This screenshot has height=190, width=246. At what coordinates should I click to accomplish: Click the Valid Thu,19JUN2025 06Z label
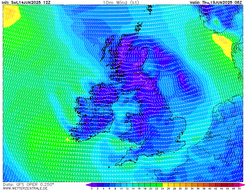[x=215, y=2]
